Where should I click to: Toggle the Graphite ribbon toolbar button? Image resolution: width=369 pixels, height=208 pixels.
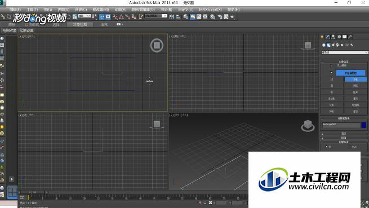point(193,16)
